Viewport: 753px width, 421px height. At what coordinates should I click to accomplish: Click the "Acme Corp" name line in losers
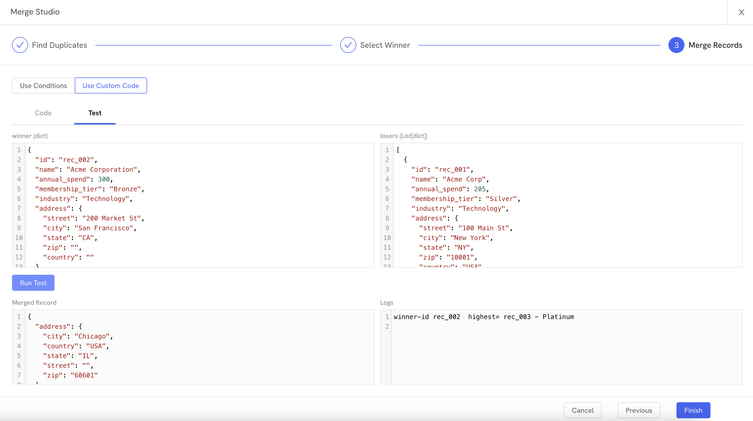click(450, 179)
